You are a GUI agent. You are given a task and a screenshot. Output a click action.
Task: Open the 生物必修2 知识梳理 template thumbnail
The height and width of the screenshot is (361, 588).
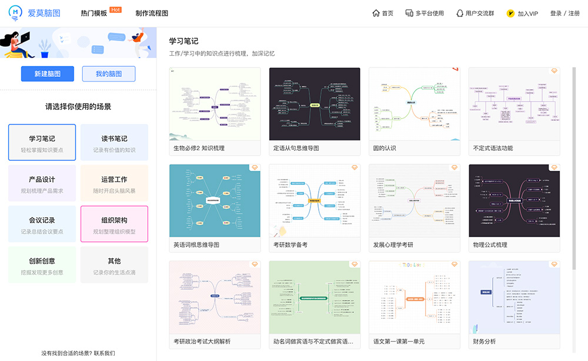tap(215, 104)
